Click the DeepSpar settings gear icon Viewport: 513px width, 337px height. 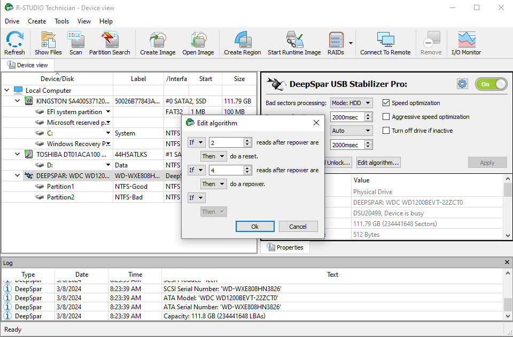click(x=462, y=84)
